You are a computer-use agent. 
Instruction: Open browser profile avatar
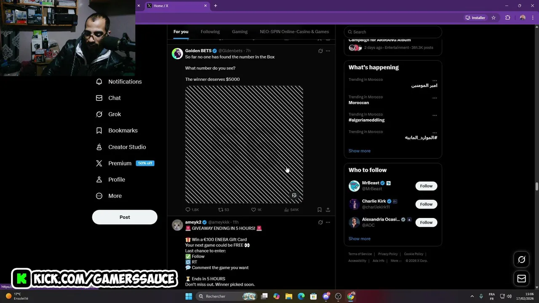point(523,18)
